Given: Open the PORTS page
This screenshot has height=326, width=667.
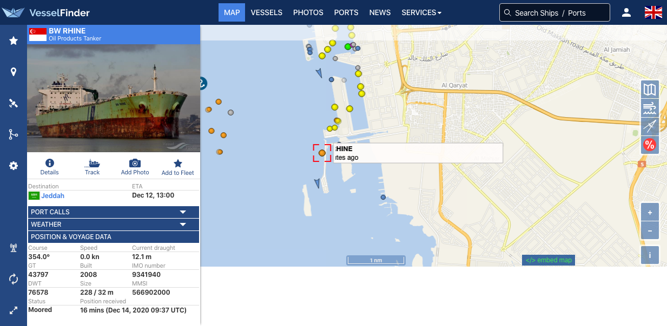Looking at the screenshot, I should 346,12.
